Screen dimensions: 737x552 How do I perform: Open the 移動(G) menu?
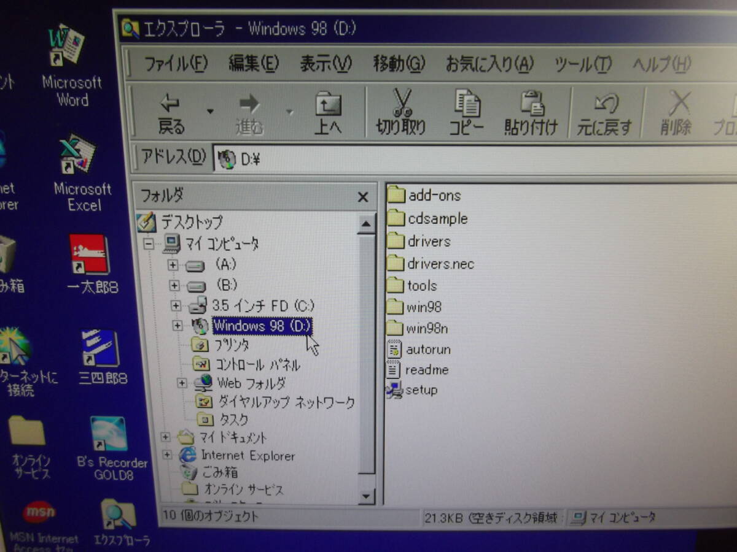[399, 63]
